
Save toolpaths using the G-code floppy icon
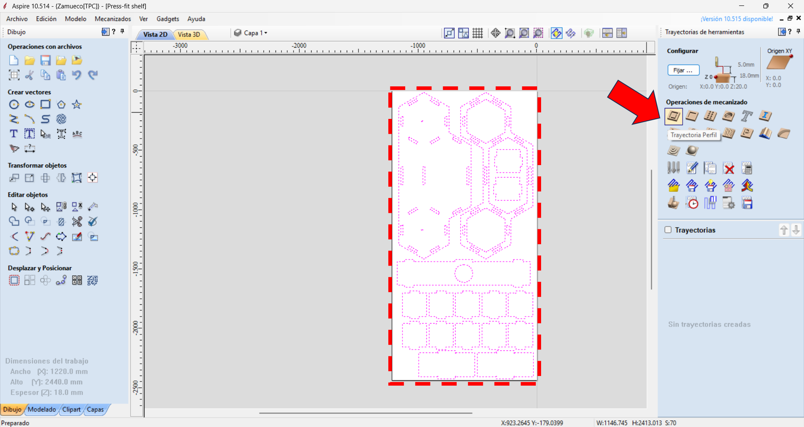coord(747,203)
